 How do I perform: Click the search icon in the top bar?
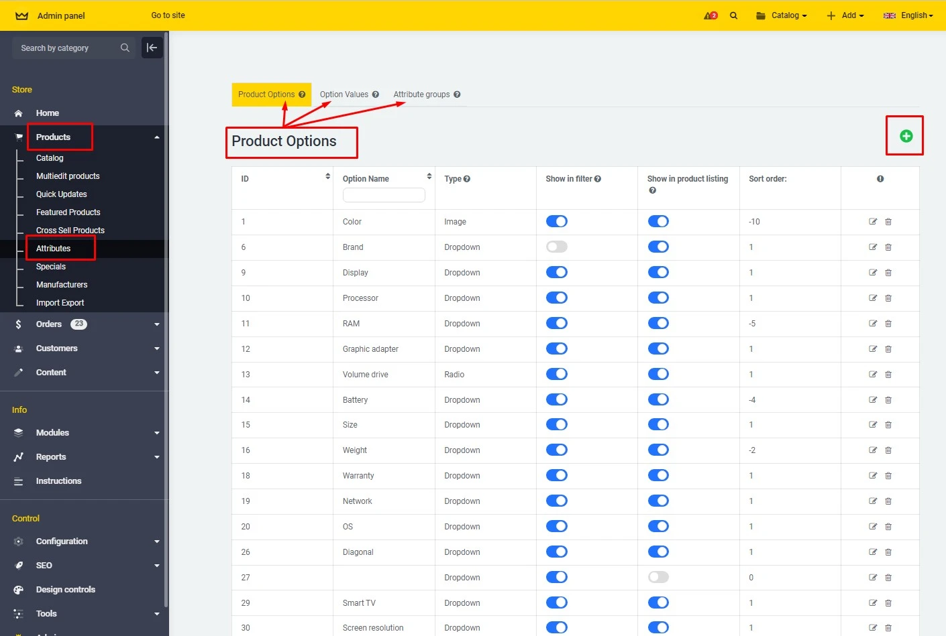pos(733,15)
